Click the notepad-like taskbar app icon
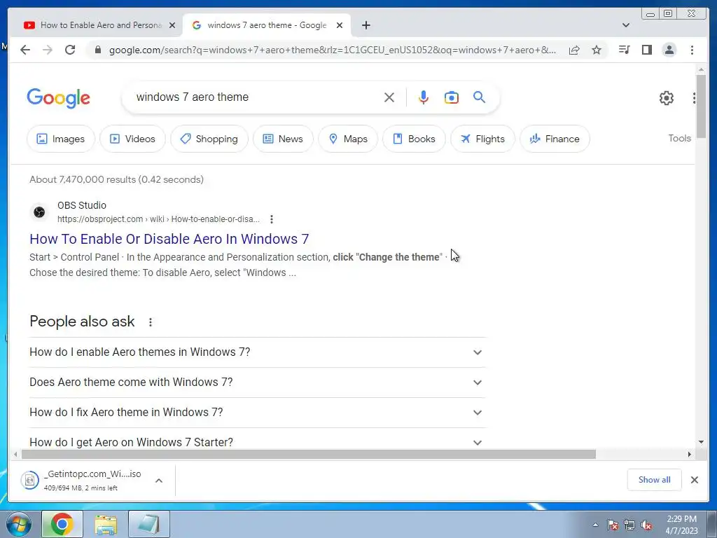 [149, 524]
